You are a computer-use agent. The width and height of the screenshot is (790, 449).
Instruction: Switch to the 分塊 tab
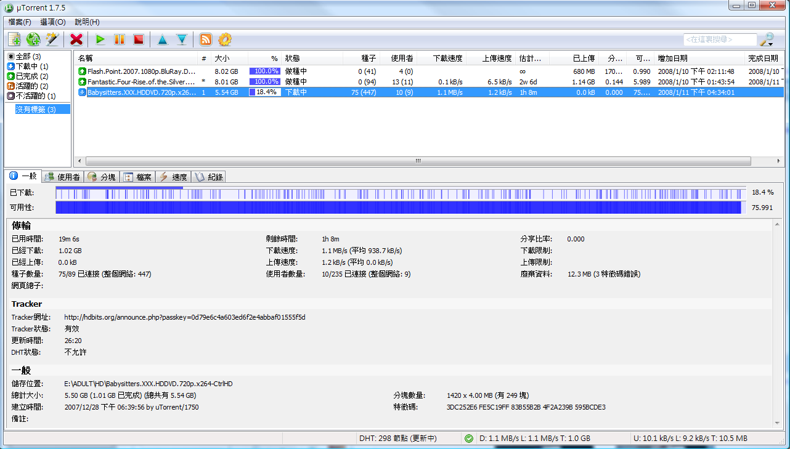102,177
